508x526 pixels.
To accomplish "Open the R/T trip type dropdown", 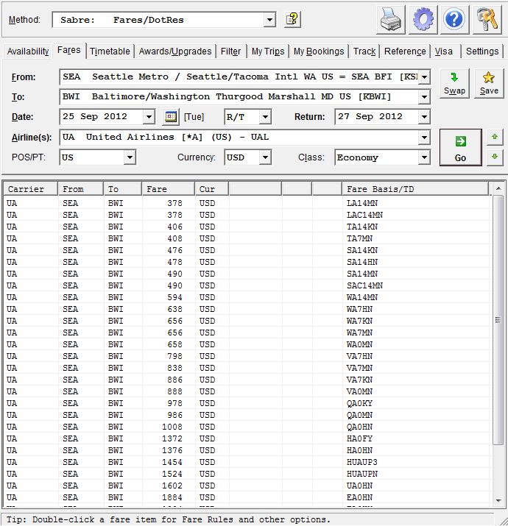I will coord(265,117).
